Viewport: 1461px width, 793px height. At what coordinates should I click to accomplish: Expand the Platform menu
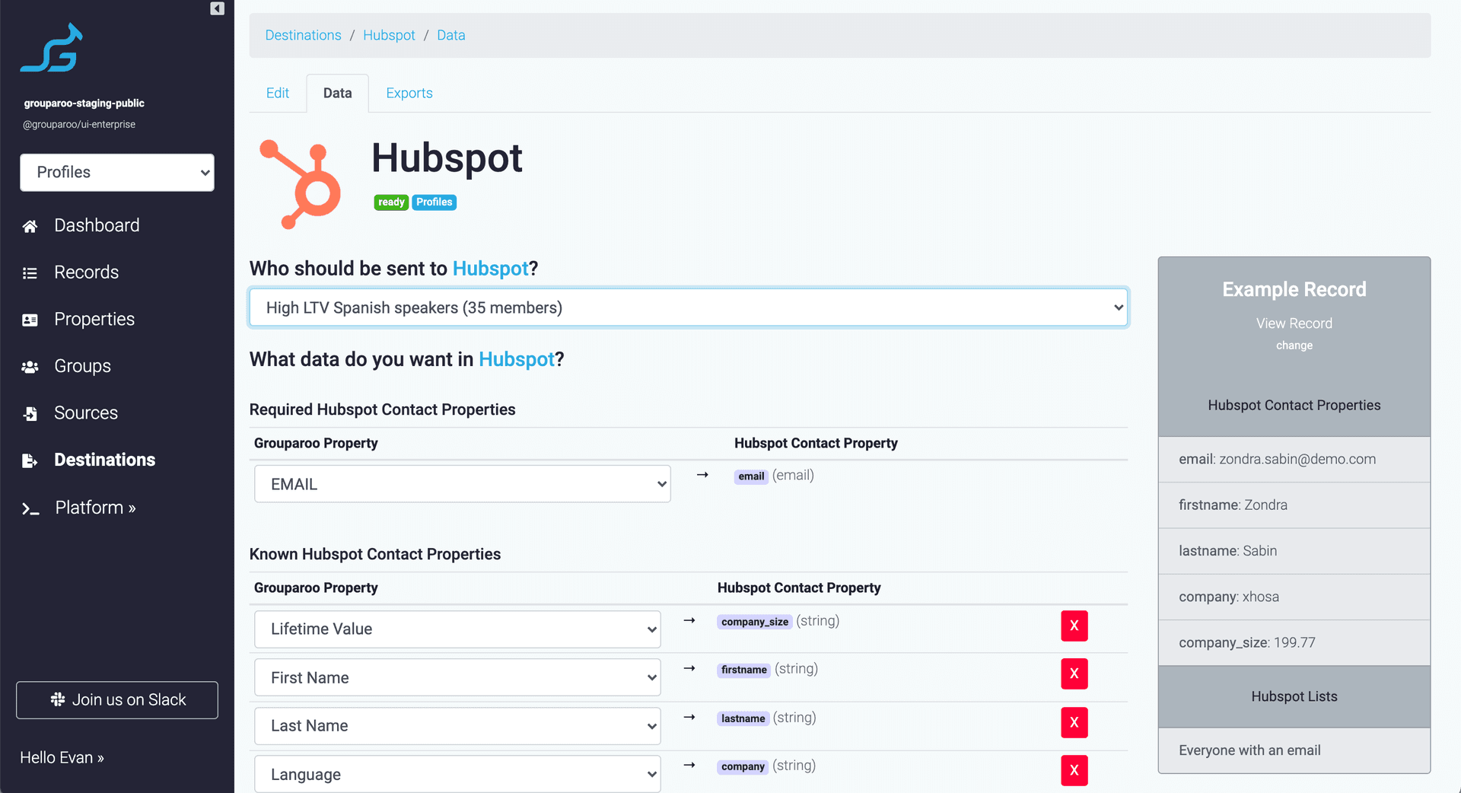tap(95, 508)
